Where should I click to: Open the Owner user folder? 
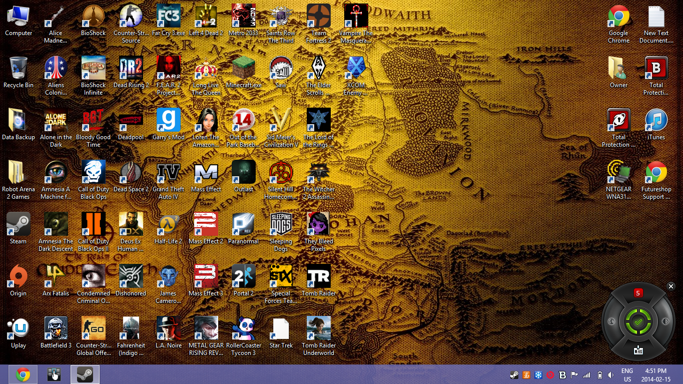coord(619,72)
